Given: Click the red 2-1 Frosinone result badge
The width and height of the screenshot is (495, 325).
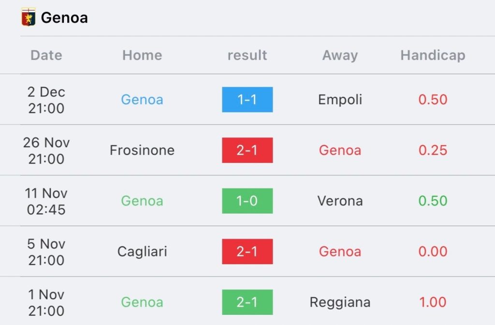Looking at the screenshot, I should click(x=247, y=150).
